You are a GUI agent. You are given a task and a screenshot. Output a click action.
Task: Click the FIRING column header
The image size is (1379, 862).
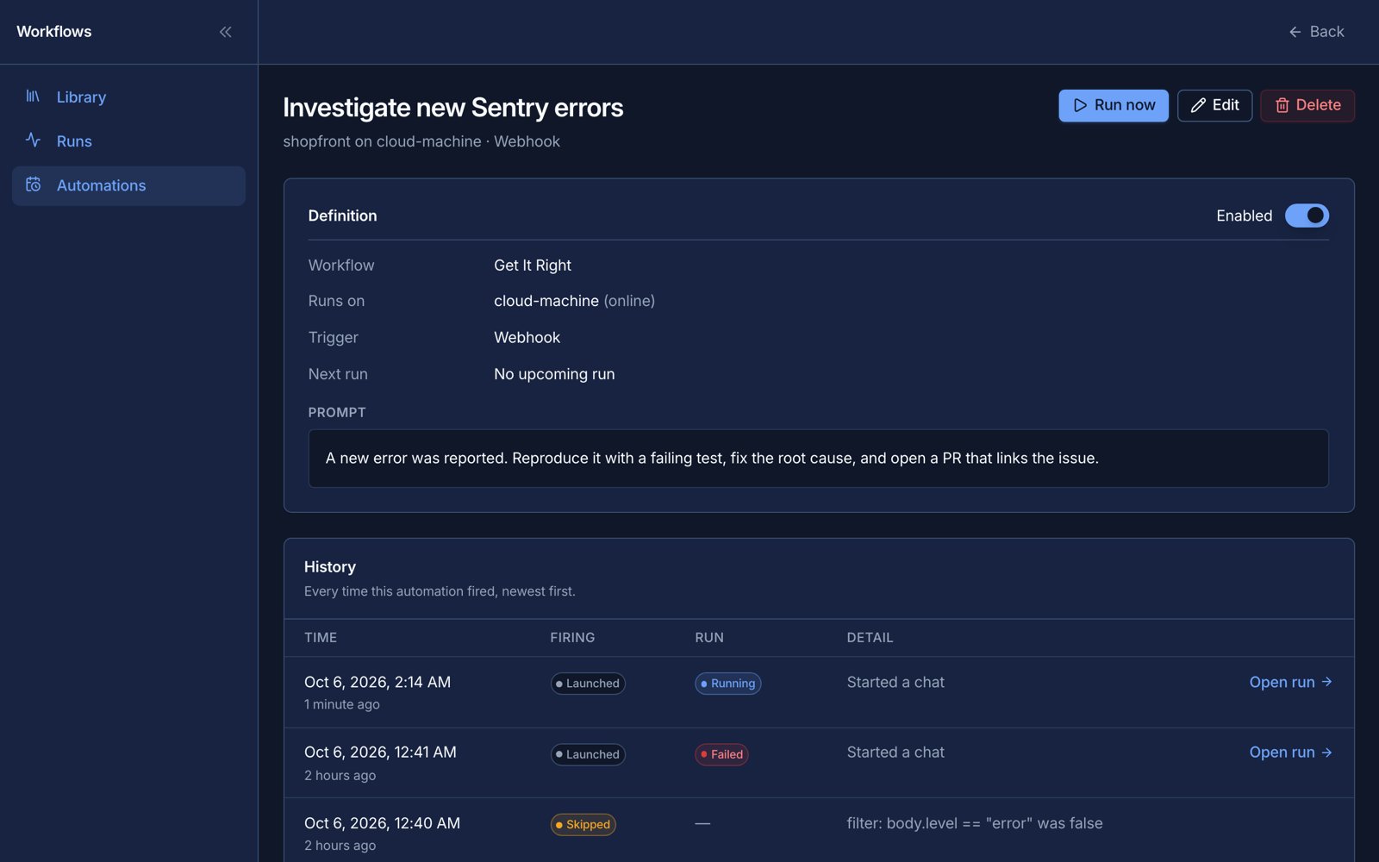572,638
